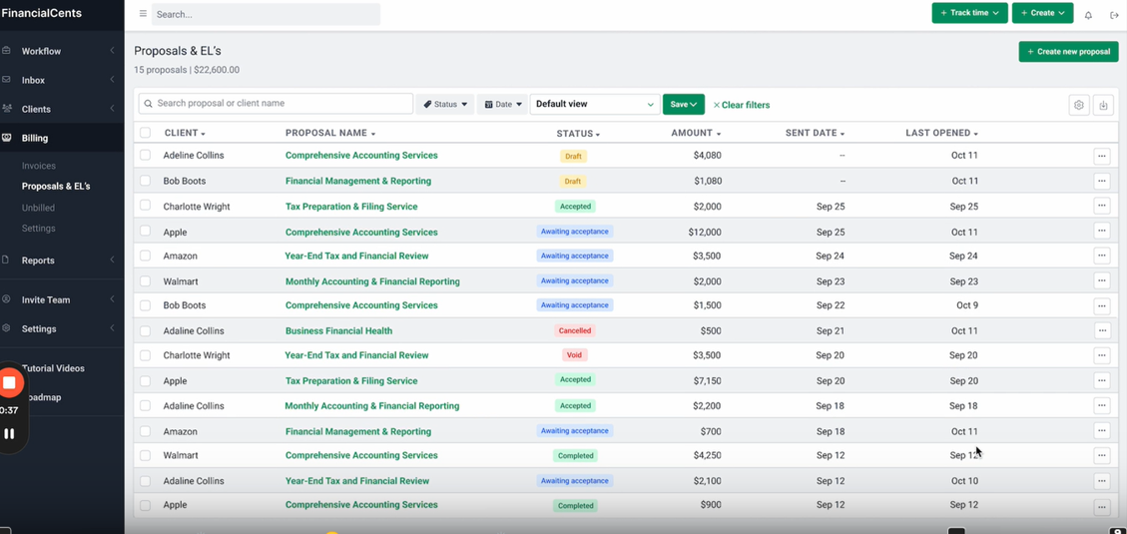Stop the screen recording
Image resolution: width=1127 pixels, height=534 pixels.
pyautogui.click(x=9, y=382)
